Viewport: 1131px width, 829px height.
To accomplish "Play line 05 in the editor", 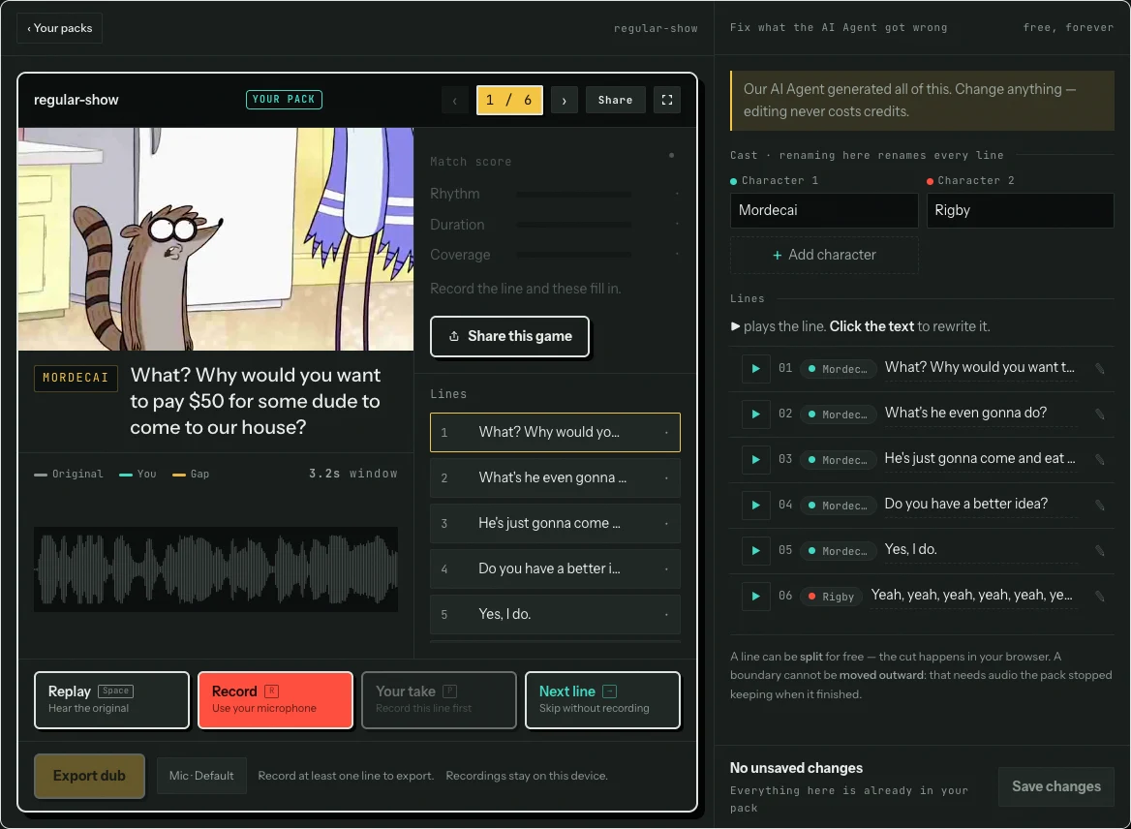I will 756,550.
